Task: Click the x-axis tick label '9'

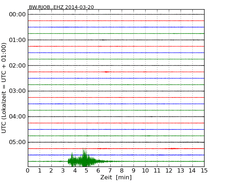Action: [x=133, y=171]
